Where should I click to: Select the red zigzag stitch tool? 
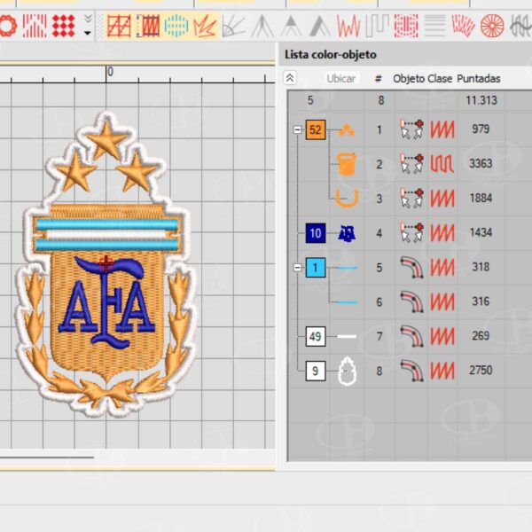348,26
